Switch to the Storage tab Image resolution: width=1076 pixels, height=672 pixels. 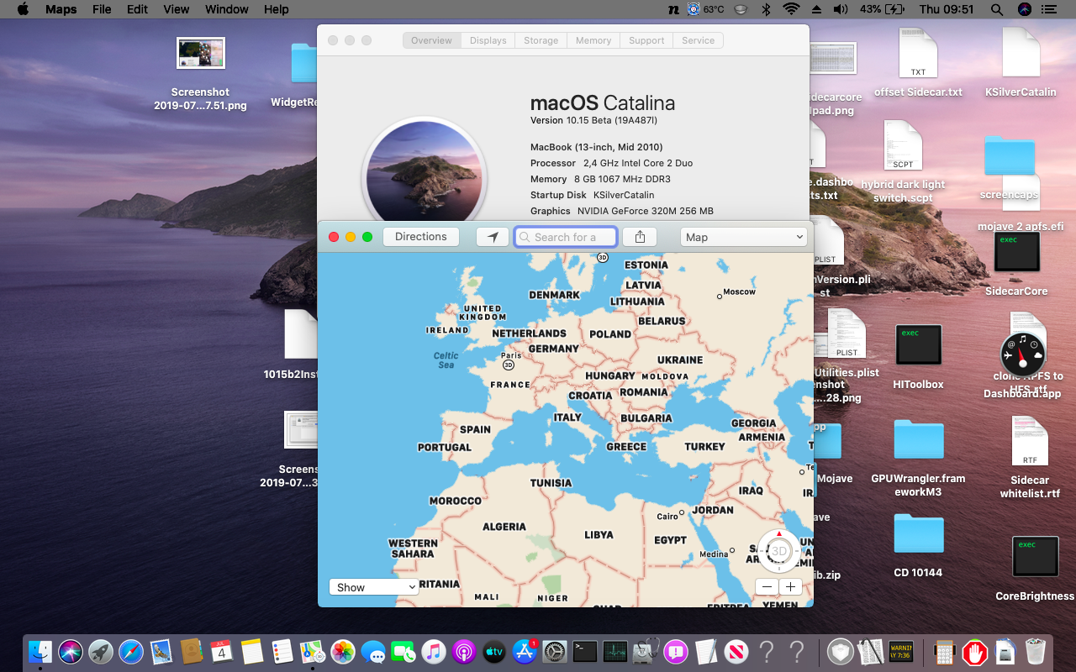point(541,40)
